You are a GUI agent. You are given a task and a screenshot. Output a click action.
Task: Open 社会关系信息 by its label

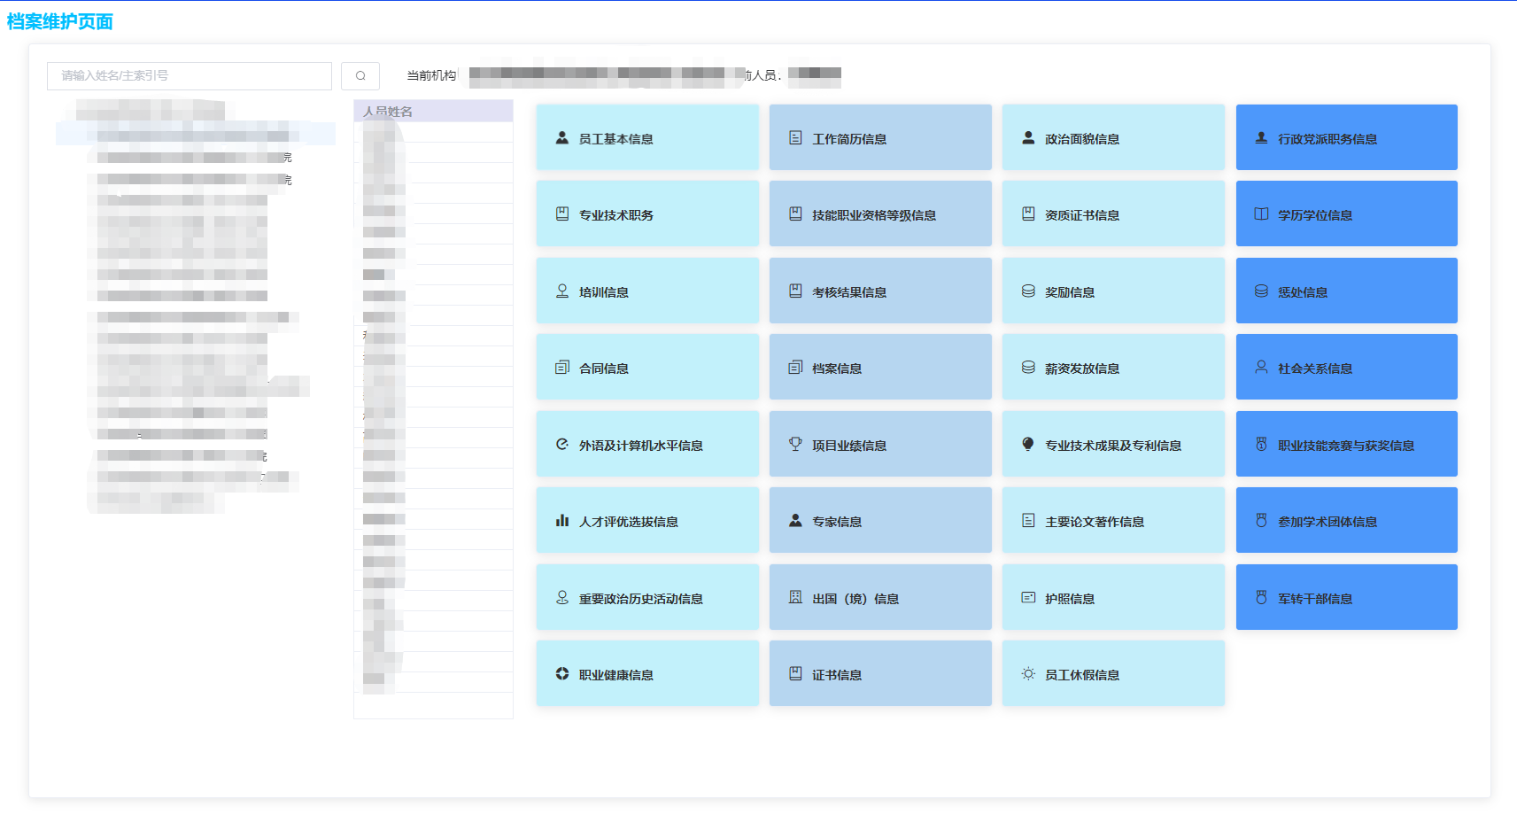(x=1315, y=369)
